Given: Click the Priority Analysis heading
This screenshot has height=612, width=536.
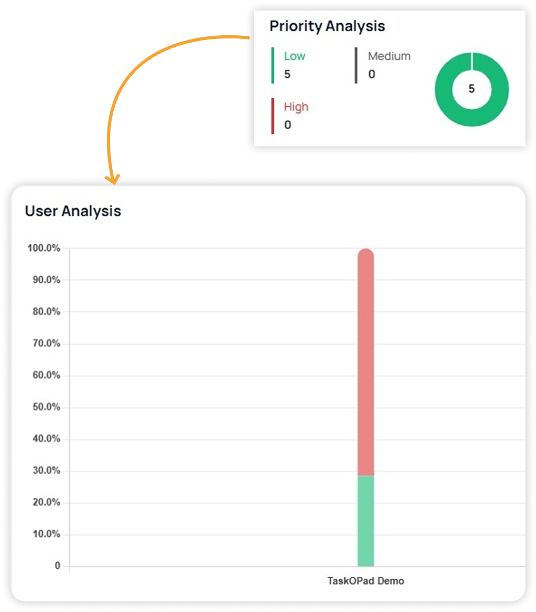Looking at the screenshot, I should (x=327, y=26).
